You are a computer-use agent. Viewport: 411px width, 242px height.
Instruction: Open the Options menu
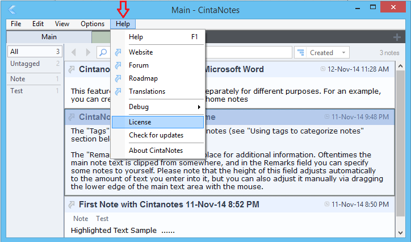93,24
